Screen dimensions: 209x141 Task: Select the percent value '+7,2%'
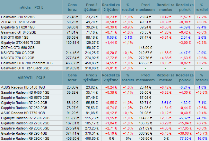tap(202, 17)
